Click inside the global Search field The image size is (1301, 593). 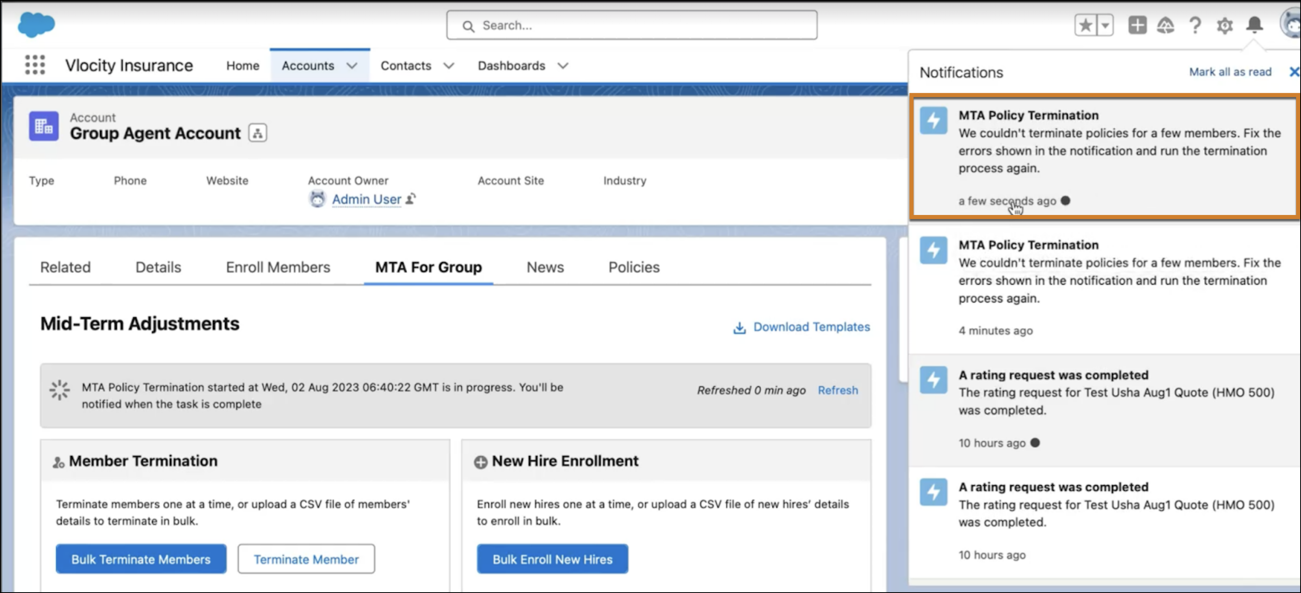coord(632,25)
